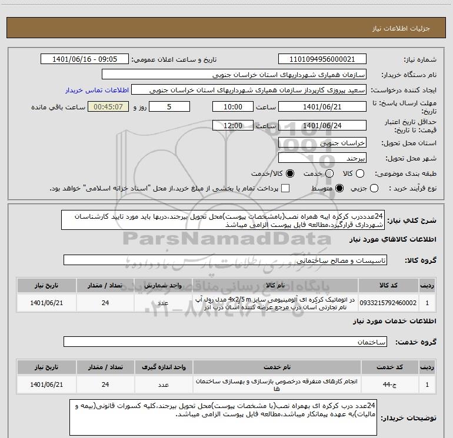Screen dimensions: 453x438
Task: Click the goods table quantity cell 24
Action: click(x=105, y=303)
